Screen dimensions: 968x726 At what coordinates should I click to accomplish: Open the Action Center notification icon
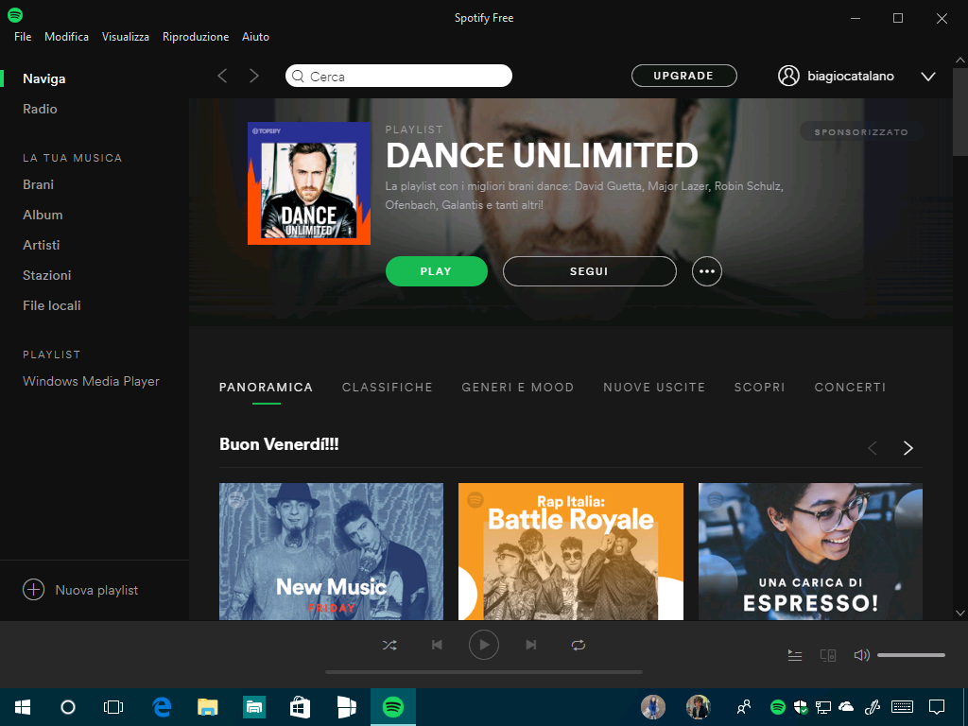tap(937, 707)
